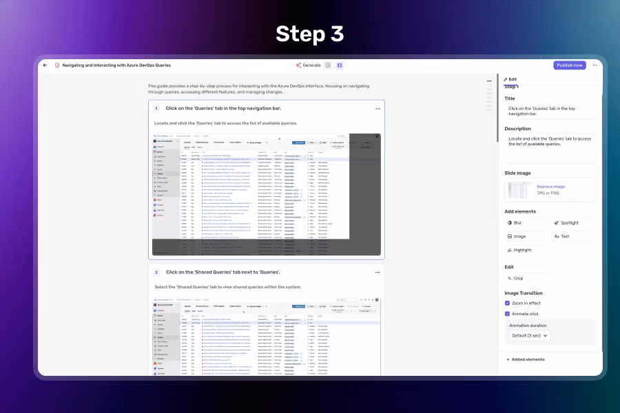Click step 1 title 'Click on the Queries tab'
The width and height of the screenshot is (620, 413).
[x=223, y=108]
